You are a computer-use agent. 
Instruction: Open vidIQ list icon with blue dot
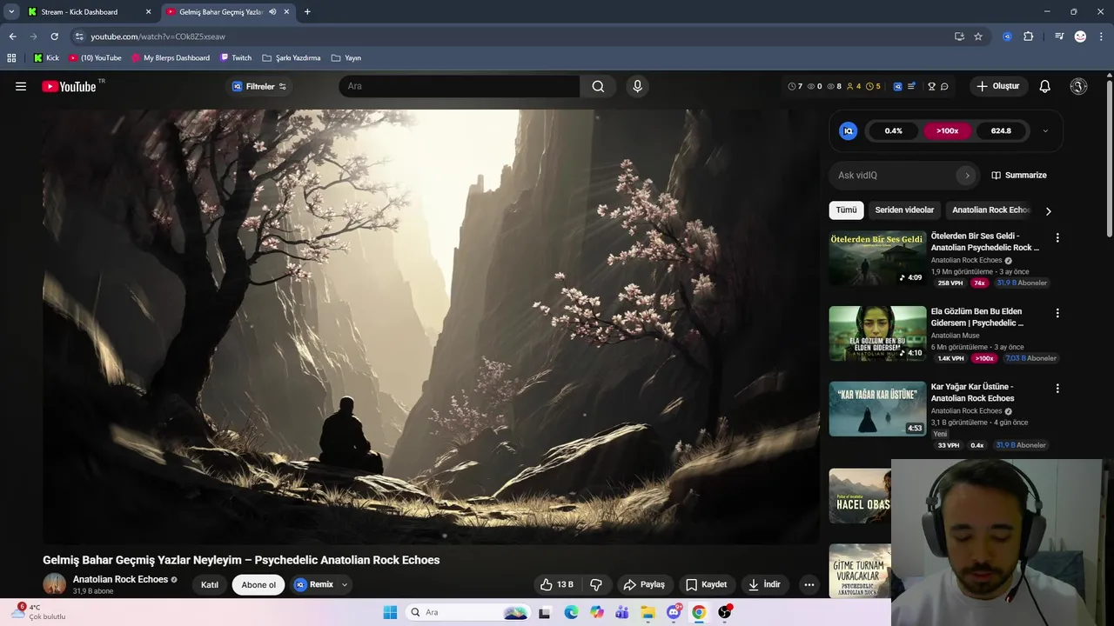(911, 86)
